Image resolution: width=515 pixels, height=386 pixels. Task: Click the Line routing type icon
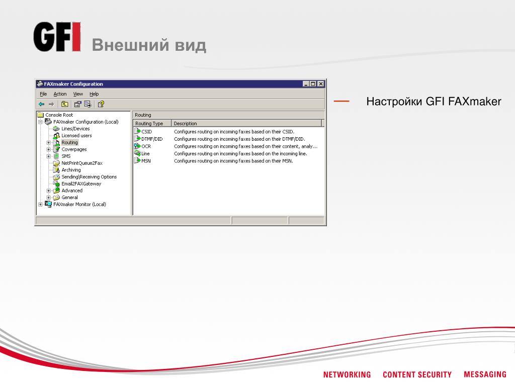pyautogui.click(x=137, y=153)
